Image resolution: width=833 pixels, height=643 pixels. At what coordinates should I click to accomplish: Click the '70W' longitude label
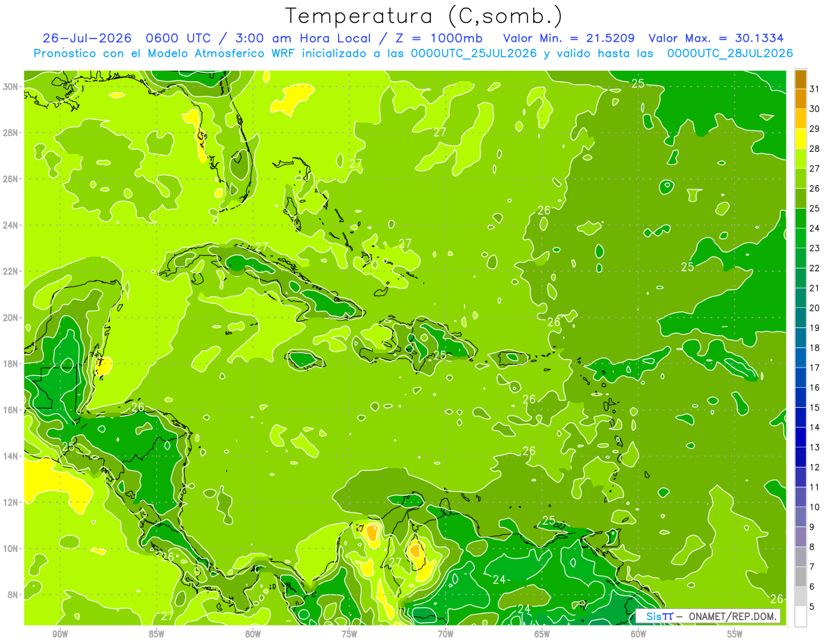click(446, 634)
